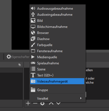Select the Text (GDI+) entry
The height and width of the screenshot is (111, 109).
click(x=57, y=75)
